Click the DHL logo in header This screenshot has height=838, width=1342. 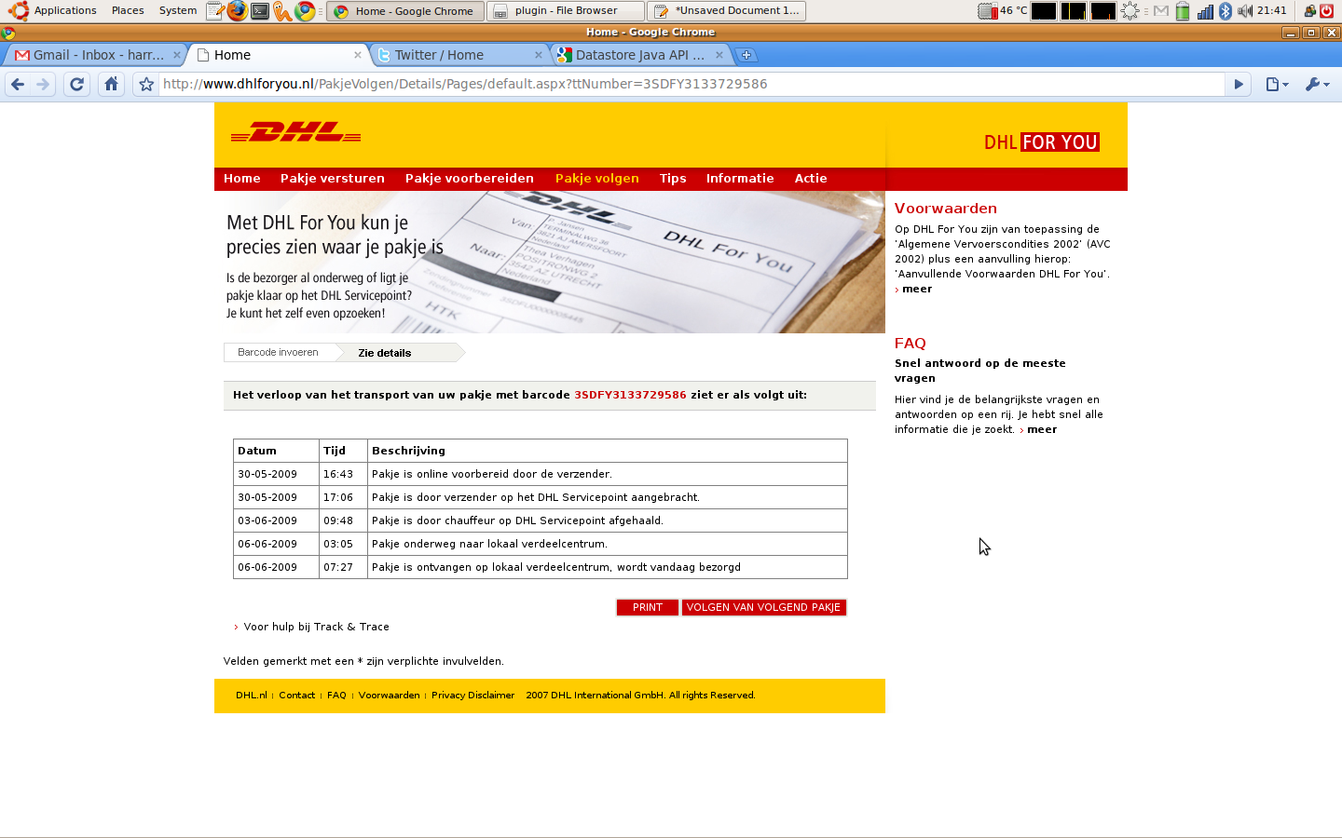pos(296,132)
